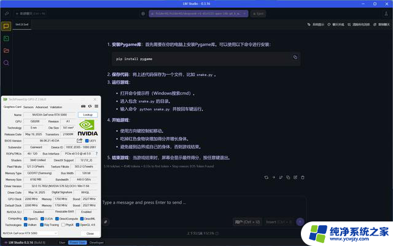Take a GPU-Z screenshot with camera icon
Screen dimensions: 393x246
(x=84, y=106)
